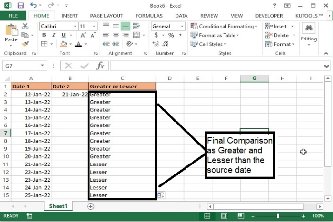This screenshot has height=222, width=333.
Task: Click Merge & Center icon
Action: coord(137,35)
